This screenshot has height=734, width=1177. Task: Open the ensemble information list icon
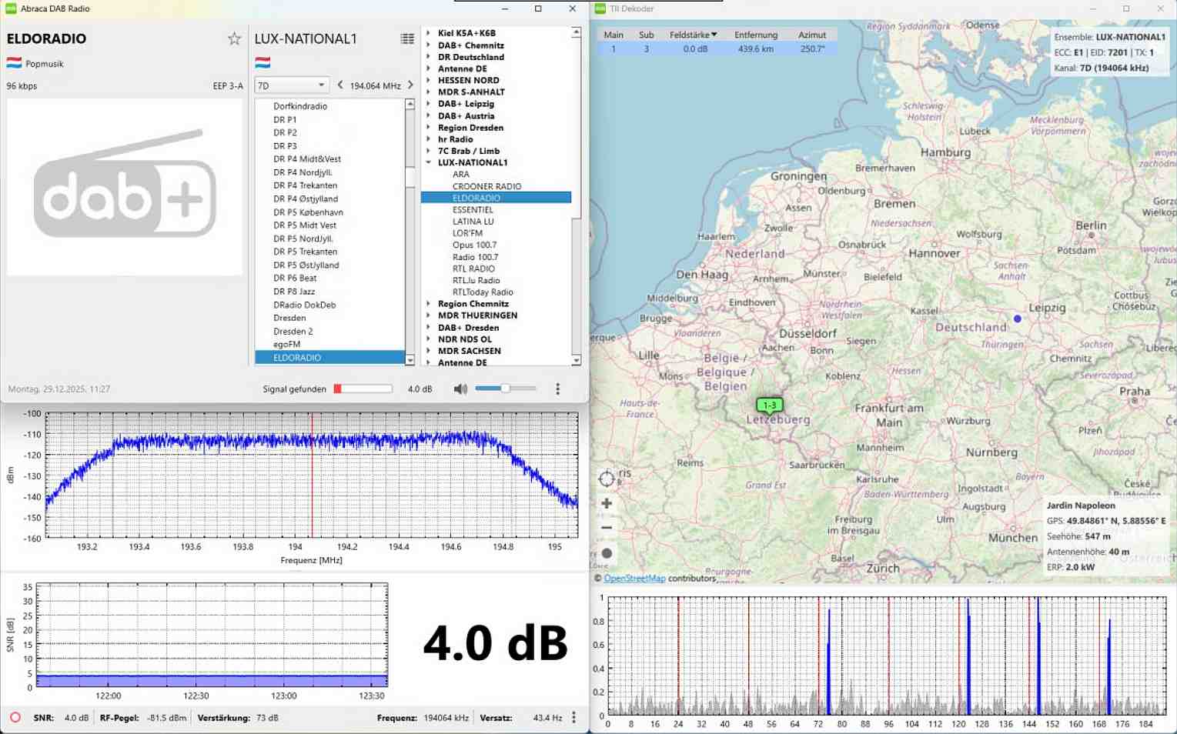(407, 38)
